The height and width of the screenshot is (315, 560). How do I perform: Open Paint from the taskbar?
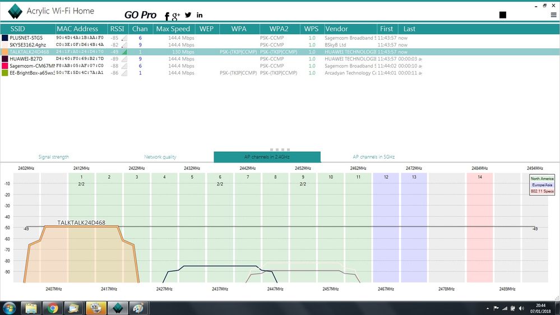coord(138,308)
